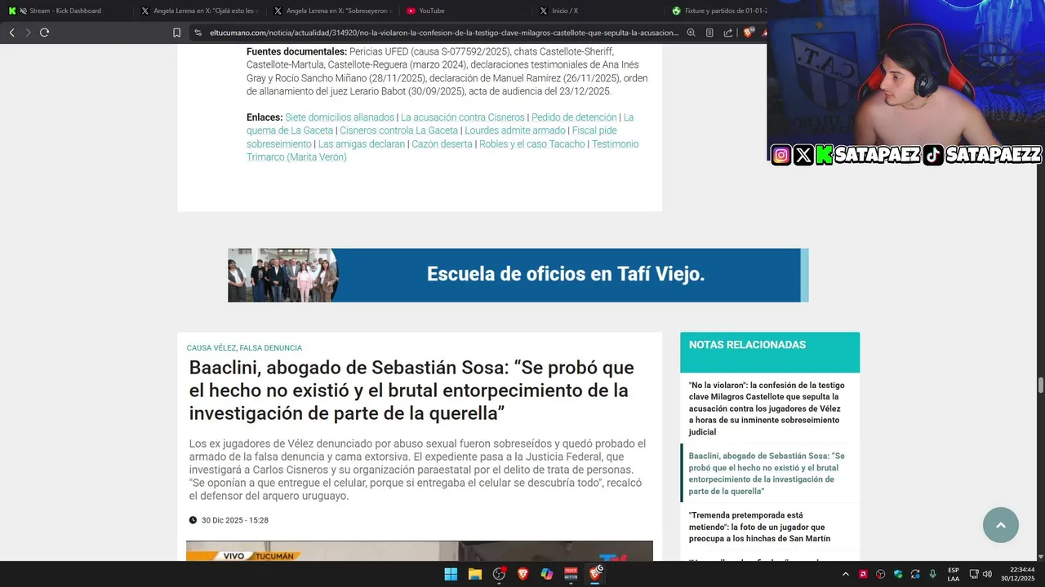Open the site settings icon beside the URL
The height and width of the screenshot is (587, 1045).
pyautogui.click(x=198, y=33)
